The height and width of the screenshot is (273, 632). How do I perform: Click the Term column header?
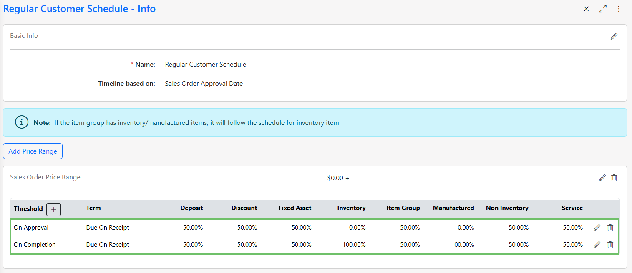(93, 208)
